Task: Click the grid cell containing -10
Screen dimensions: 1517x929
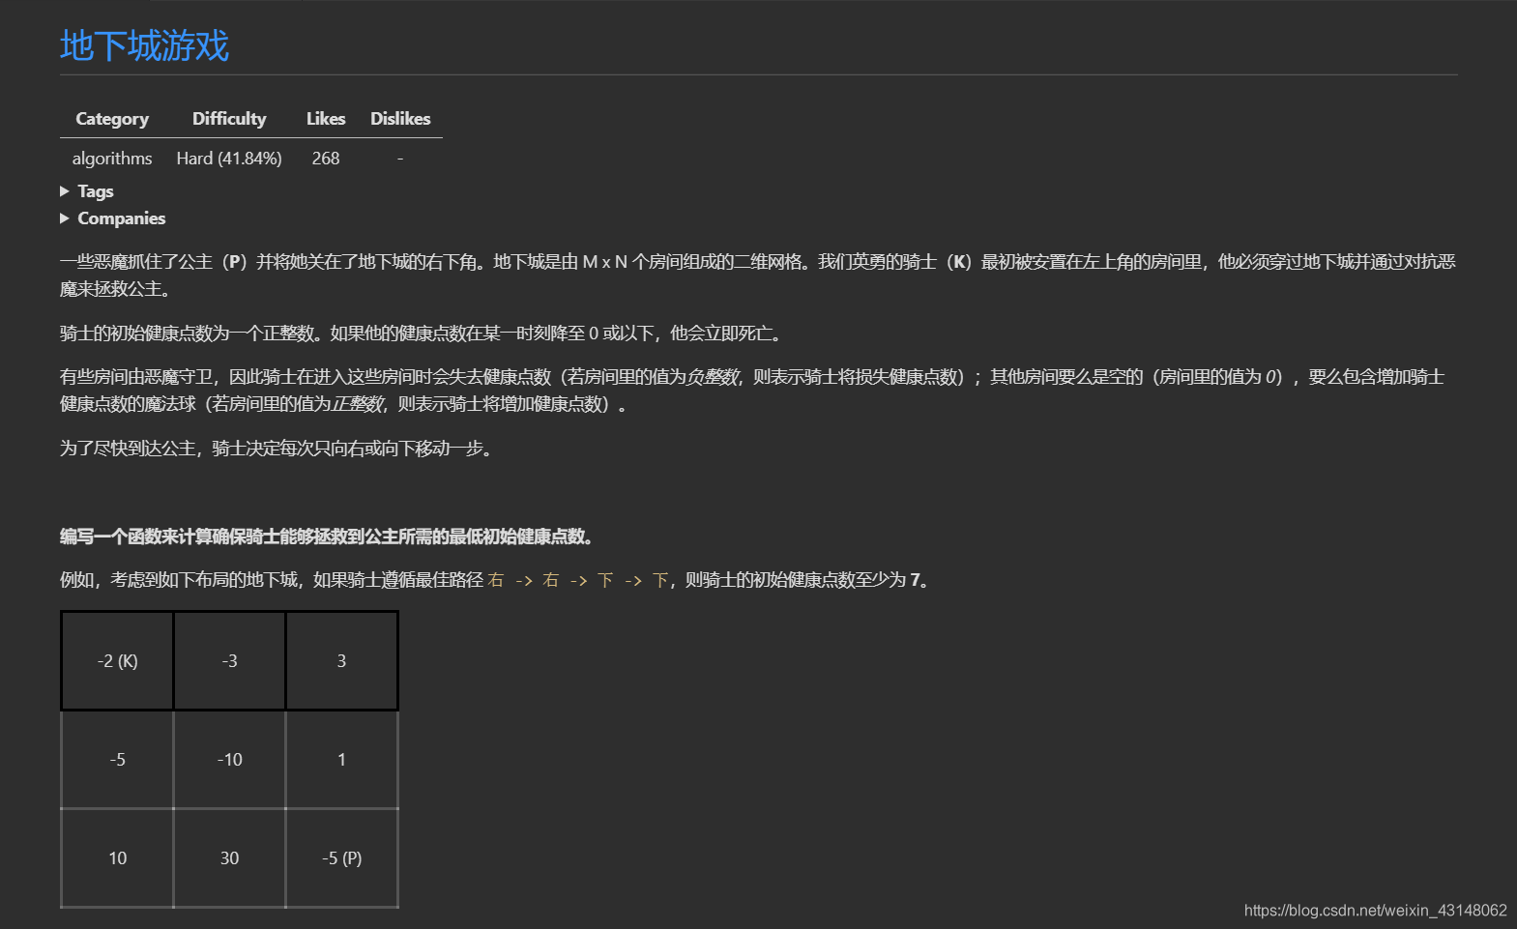Action: (x=229, y=760)
